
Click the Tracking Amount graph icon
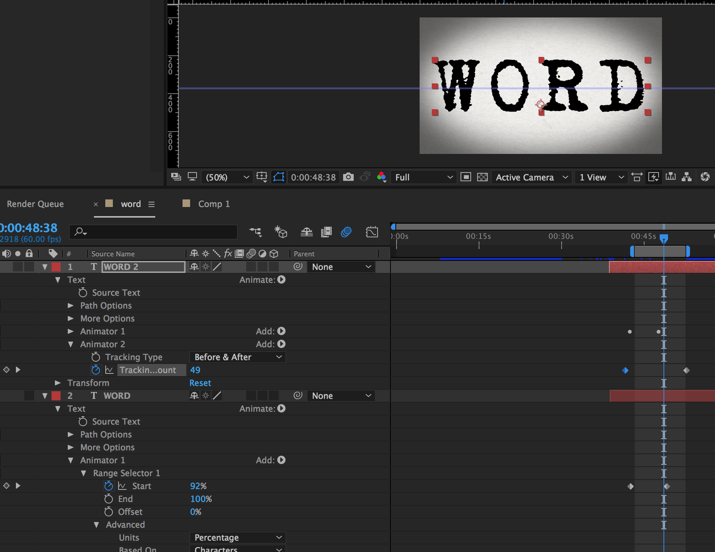(x=109, y=370)
